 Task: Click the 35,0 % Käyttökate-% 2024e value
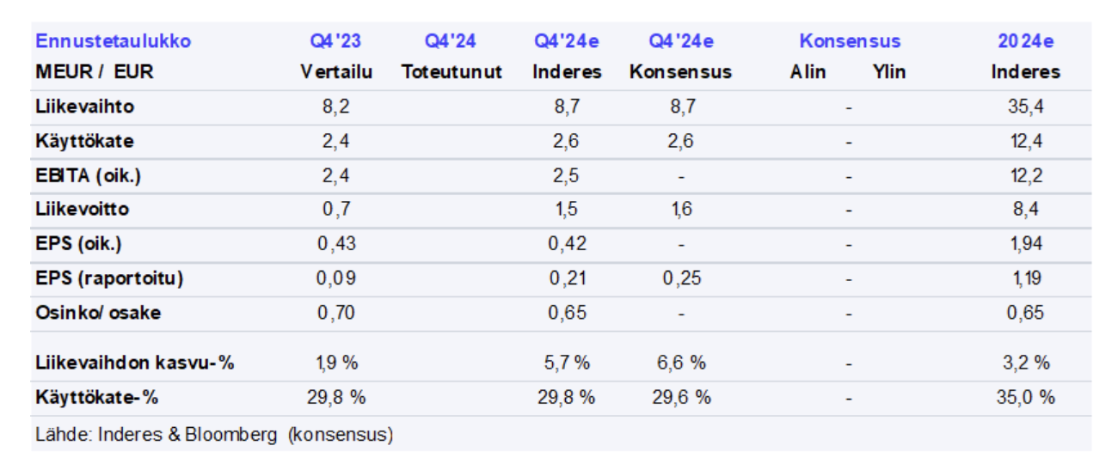click(x=1027, y=397)
